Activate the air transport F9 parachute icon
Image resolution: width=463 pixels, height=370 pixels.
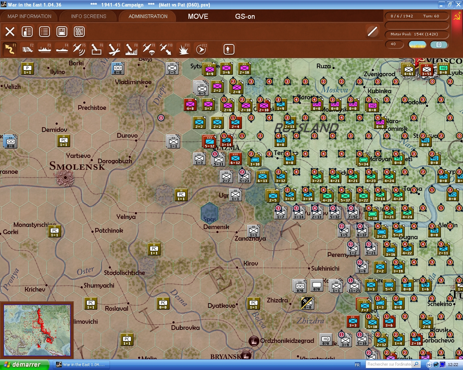tap(149, 49)
